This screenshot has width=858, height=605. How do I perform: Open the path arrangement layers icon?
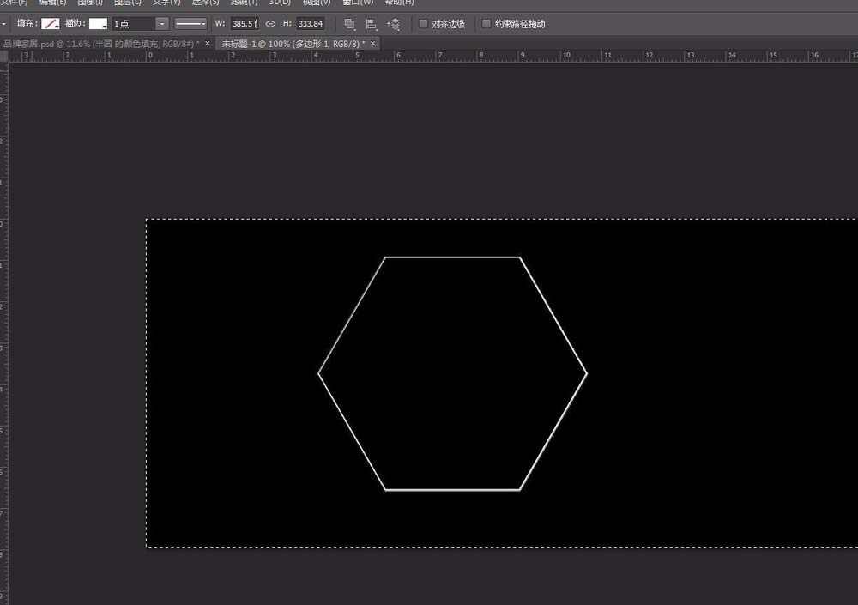click(394, 24)
